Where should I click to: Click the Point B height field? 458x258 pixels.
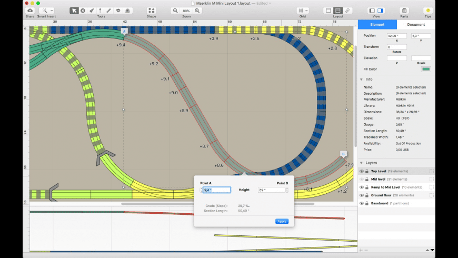271,190
